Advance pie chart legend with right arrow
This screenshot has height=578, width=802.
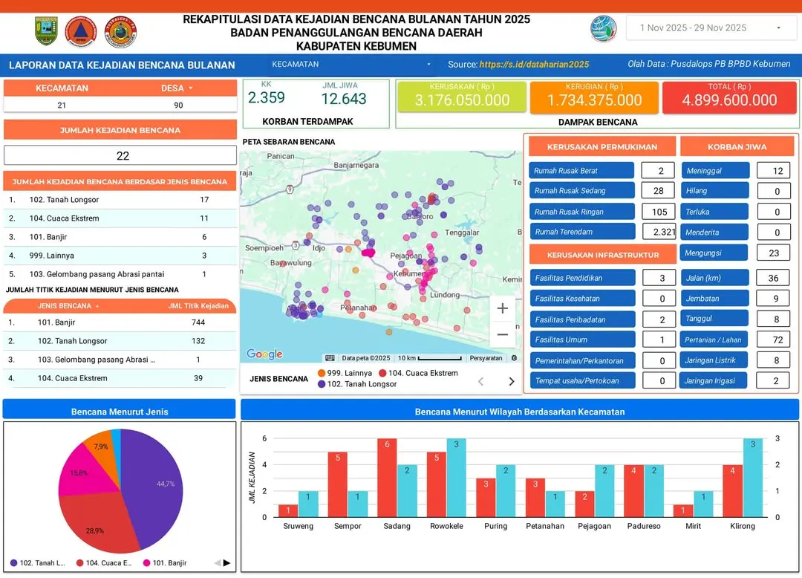226,563
